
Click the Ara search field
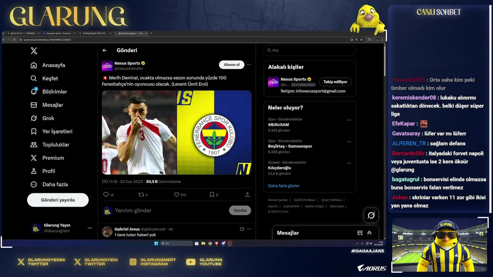[310, 50]
